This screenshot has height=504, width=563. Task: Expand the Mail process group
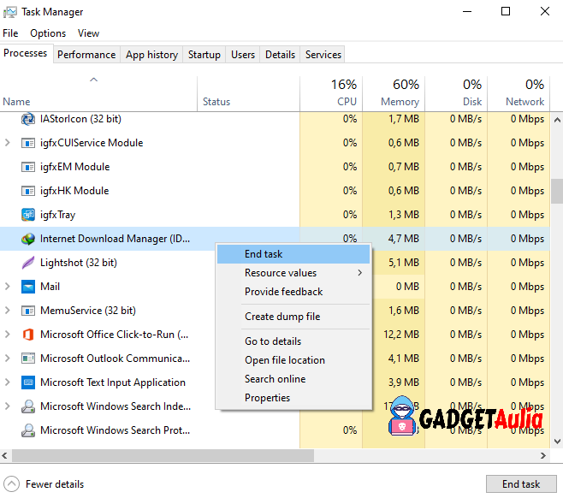pyautogui.click(x=7, y=287)
